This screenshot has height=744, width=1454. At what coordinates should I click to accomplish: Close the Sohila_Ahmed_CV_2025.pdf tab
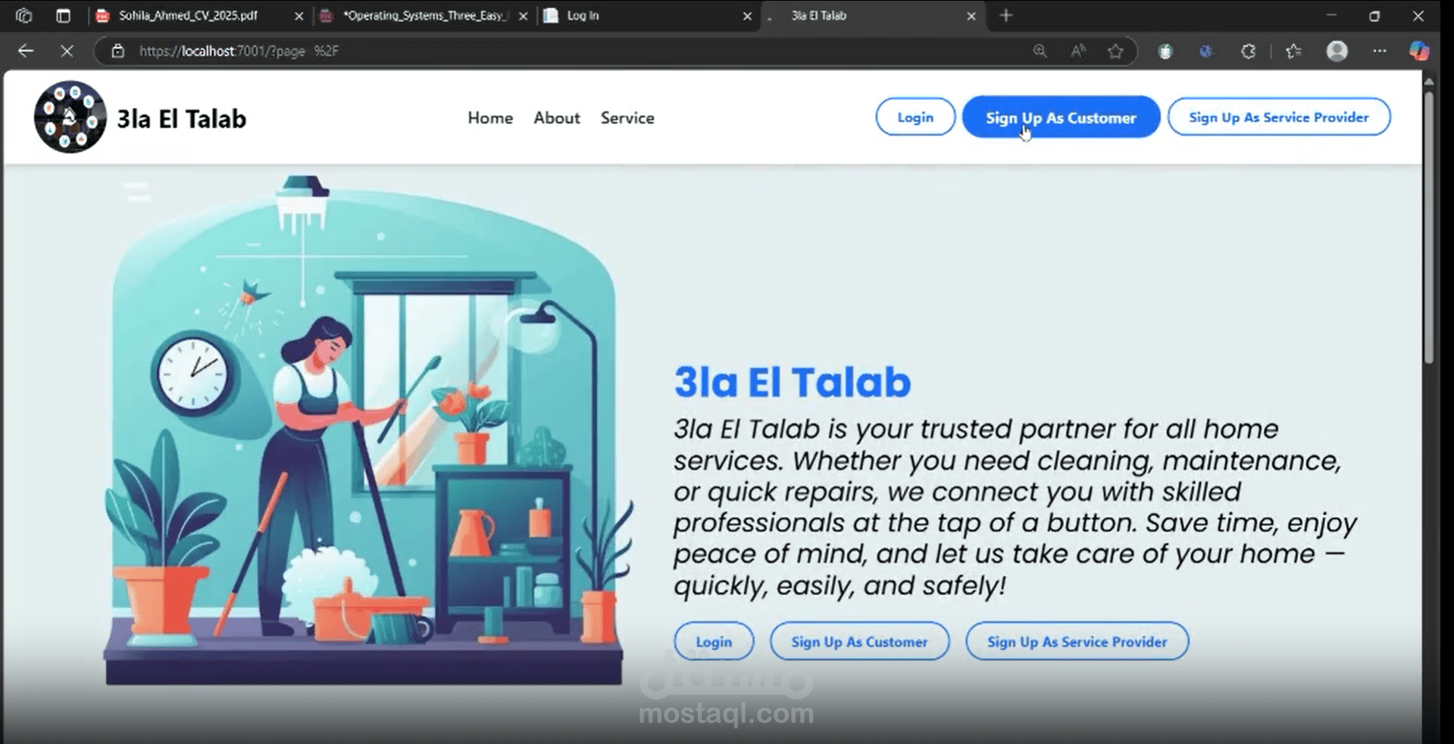pos(299,16)
